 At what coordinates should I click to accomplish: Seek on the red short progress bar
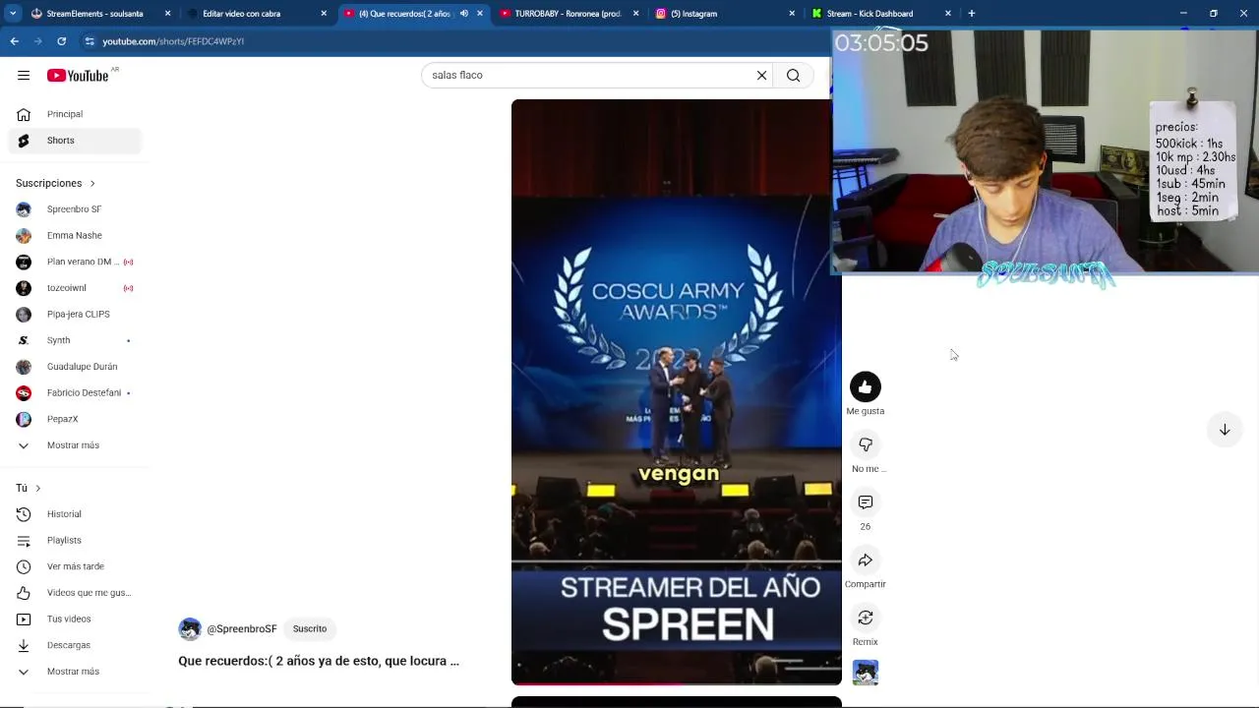[x=676, y=682]
